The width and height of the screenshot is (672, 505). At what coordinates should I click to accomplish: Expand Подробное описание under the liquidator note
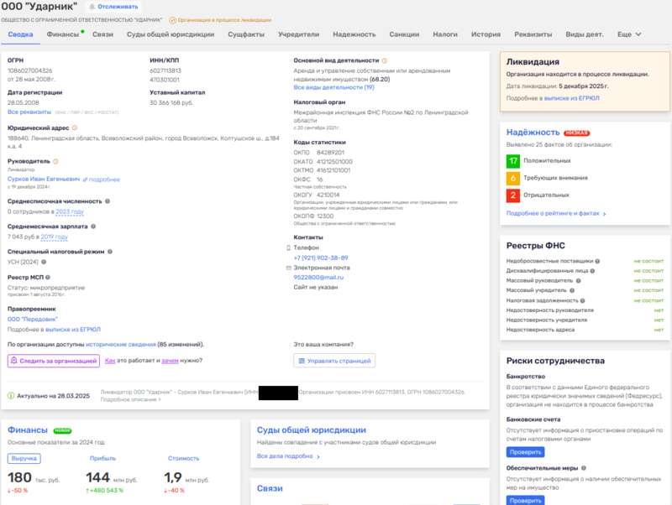coord(131,399)
